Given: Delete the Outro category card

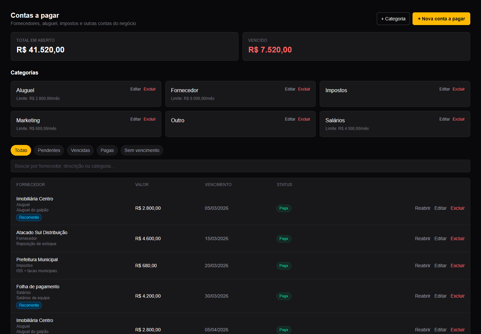Looking at the screenshot, I should pyautogui.click(x=304, y=119).
